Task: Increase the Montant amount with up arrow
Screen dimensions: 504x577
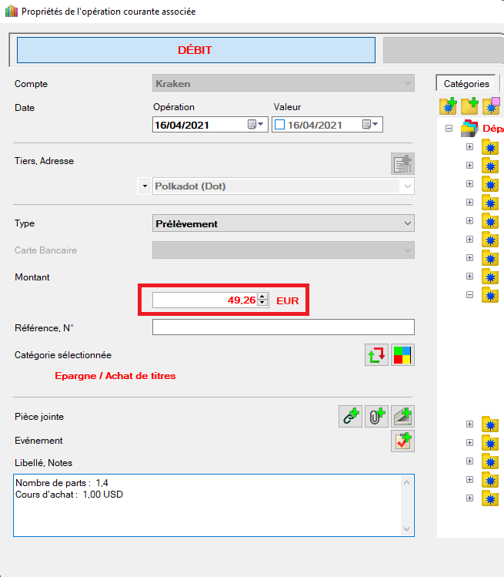Action: coord(263,297)
